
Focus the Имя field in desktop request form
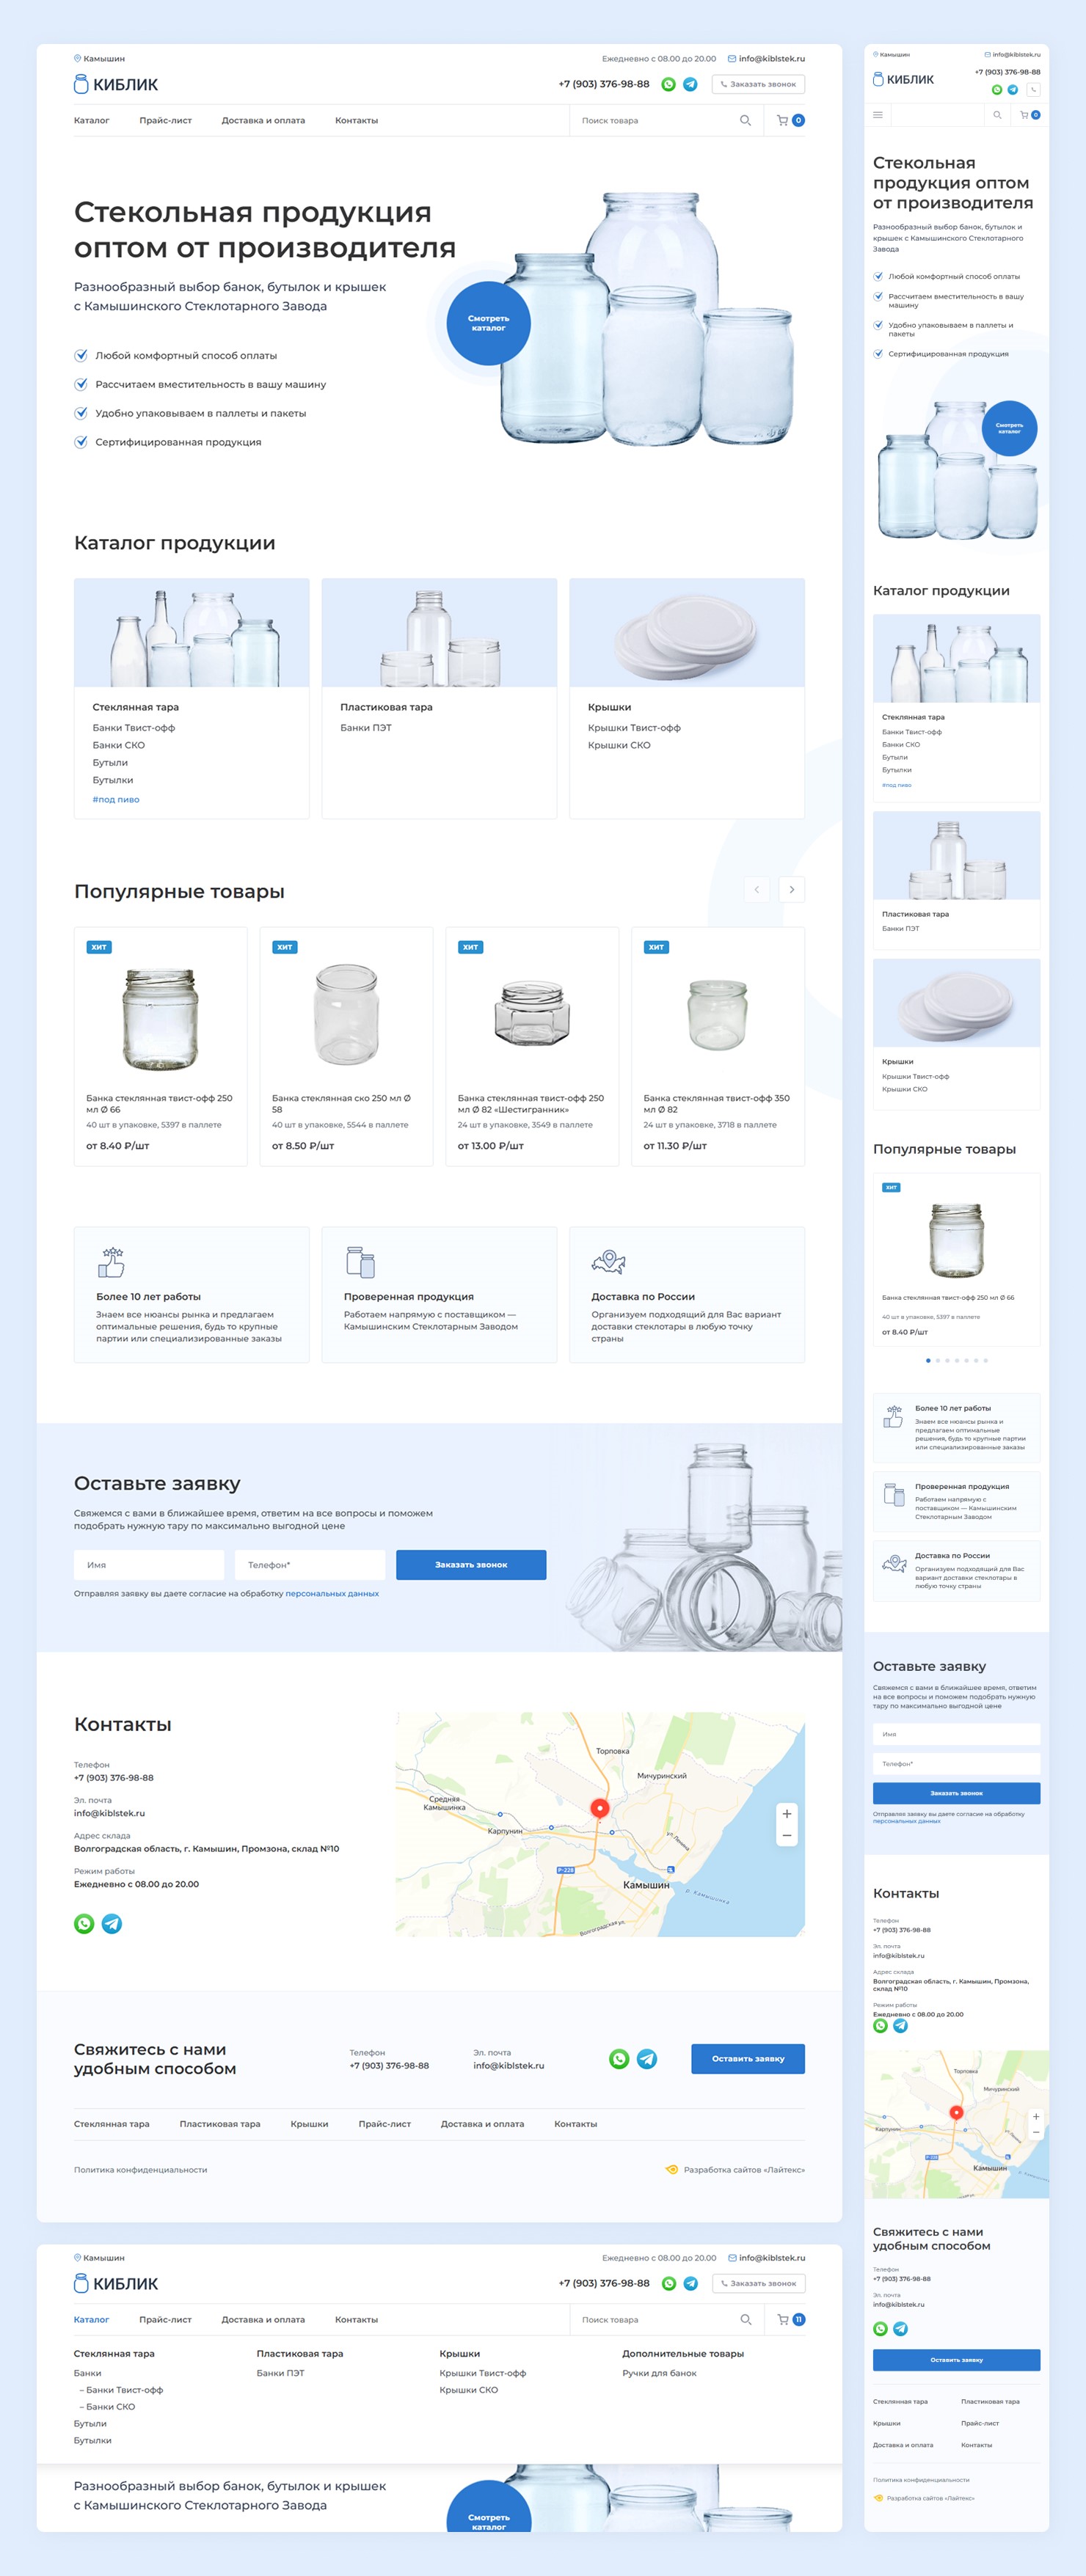click(149, 1564)
